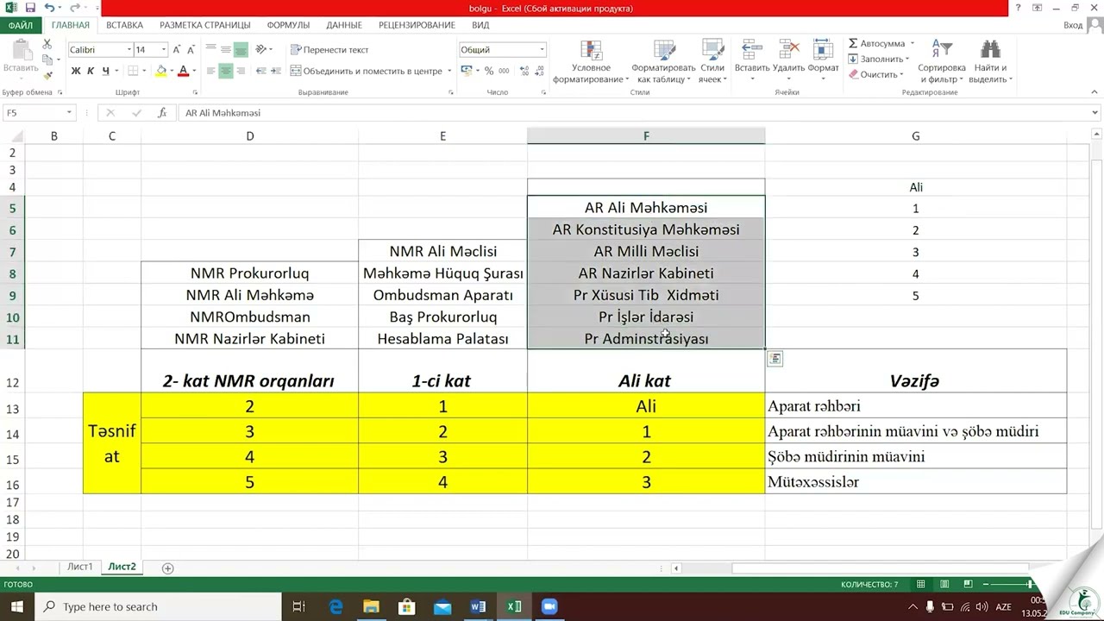Image resolution: width=1104 pixels, height=621 pixels.
Task: Open the ФАЙЛ (File) menu
Action: [20, 25]
